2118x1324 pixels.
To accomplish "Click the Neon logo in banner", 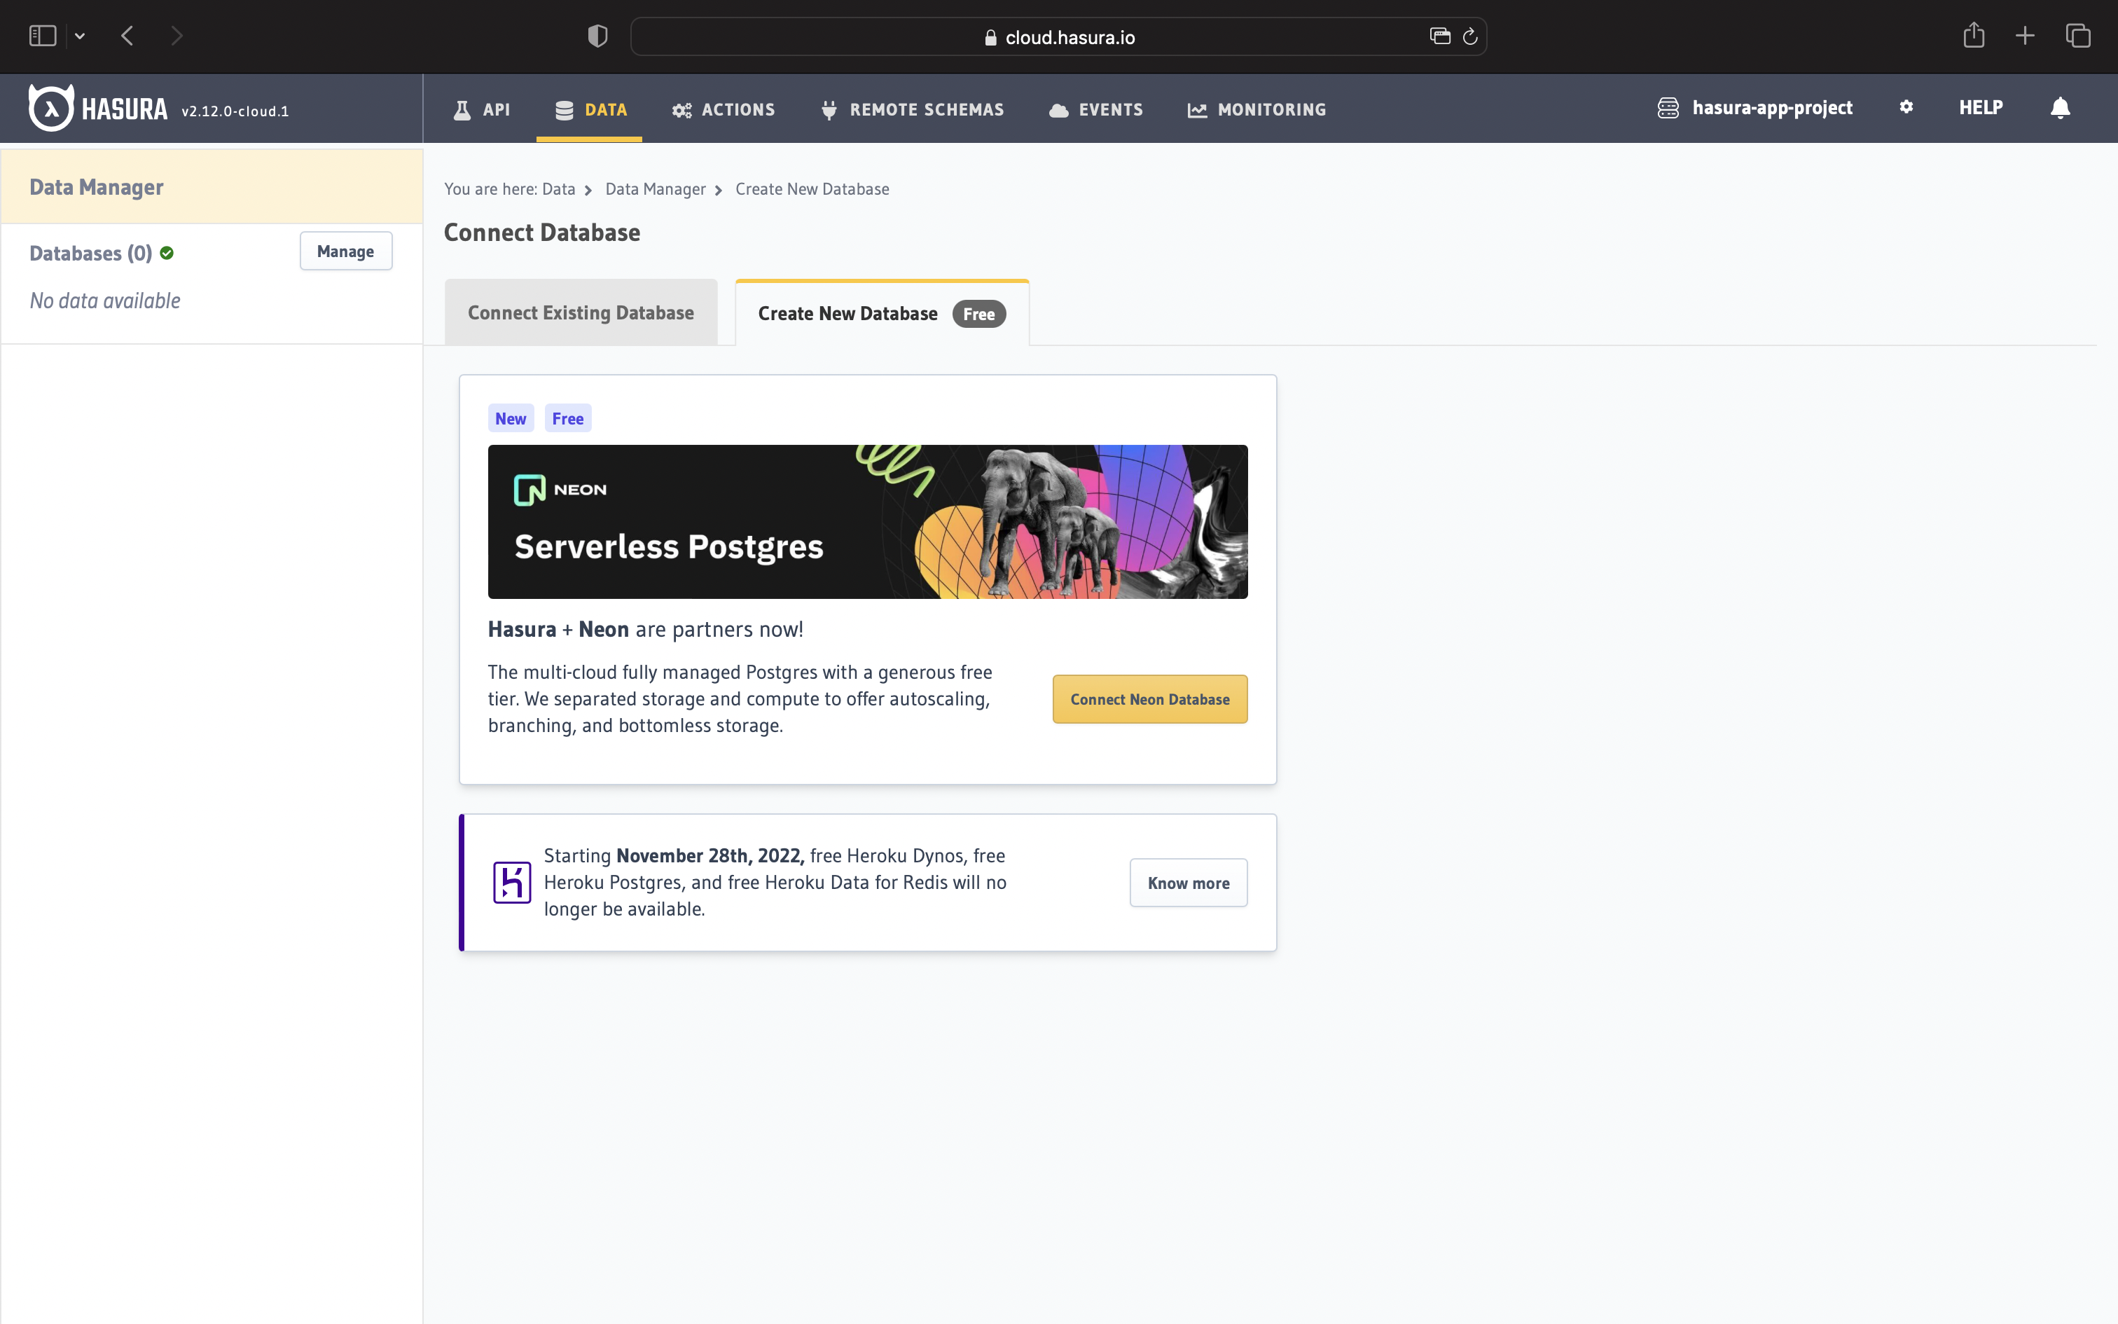I will 560,490.
